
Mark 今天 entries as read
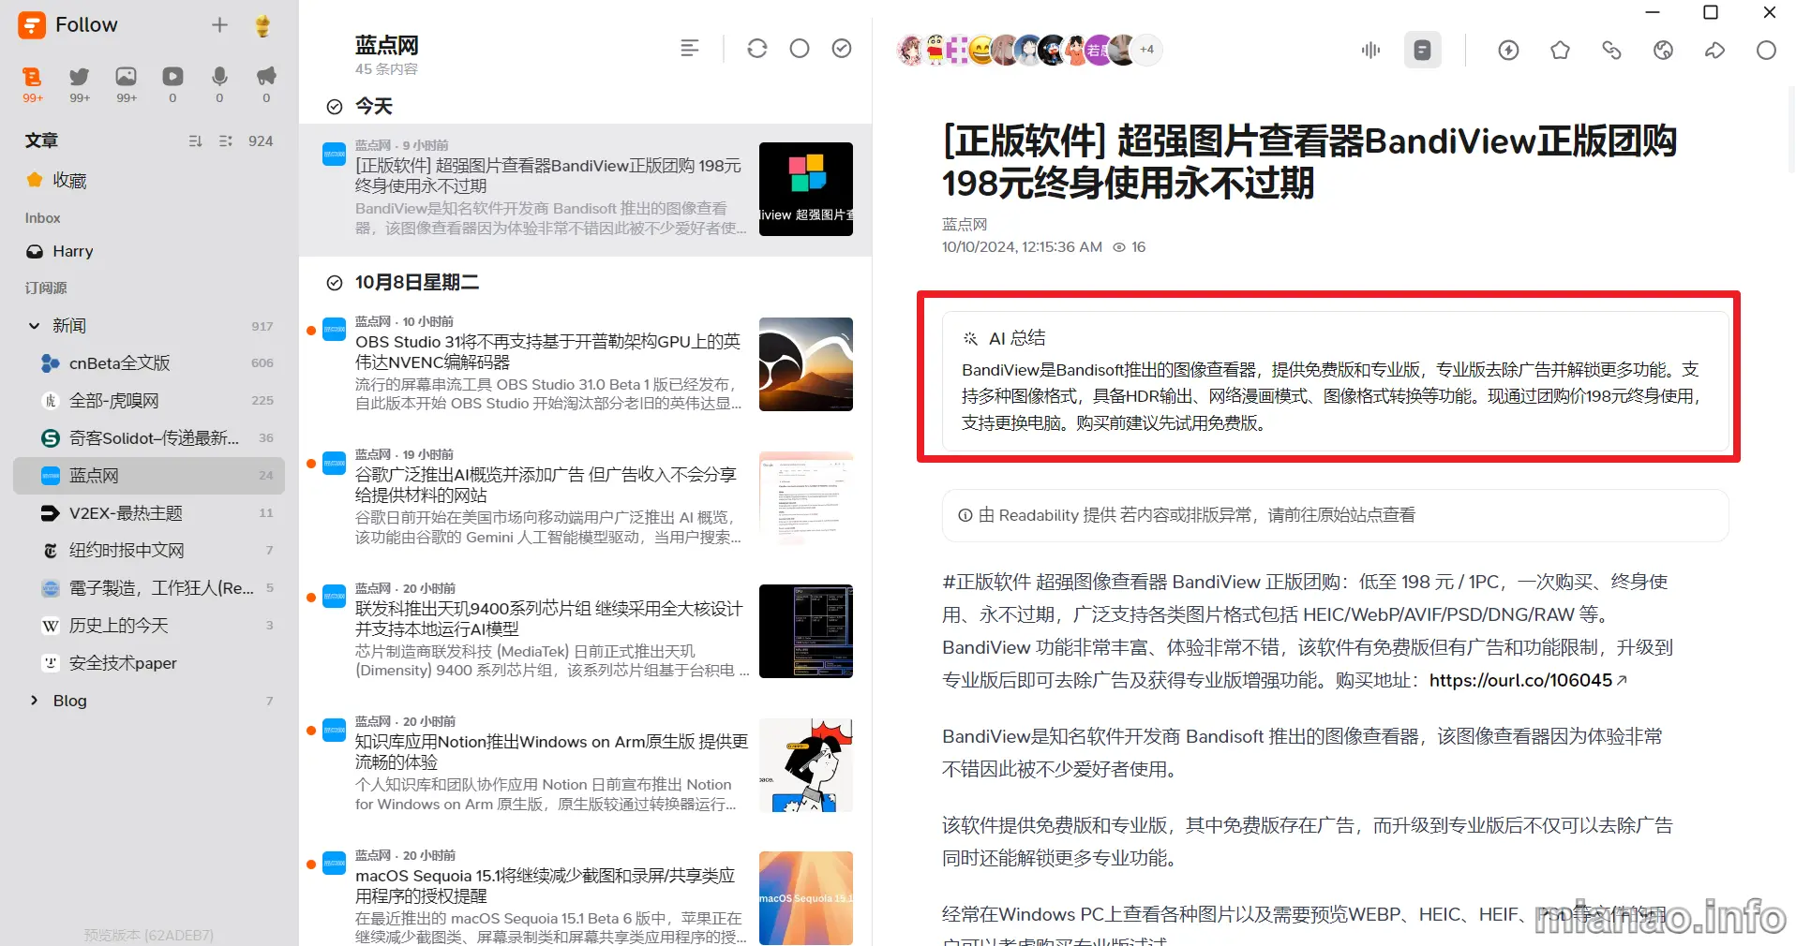pos(335,107)
